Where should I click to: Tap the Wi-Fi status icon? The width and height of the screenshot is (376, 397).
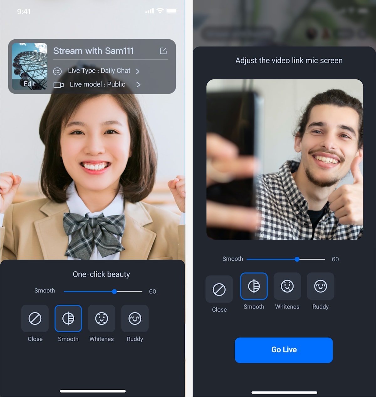(x=160, y=11)
